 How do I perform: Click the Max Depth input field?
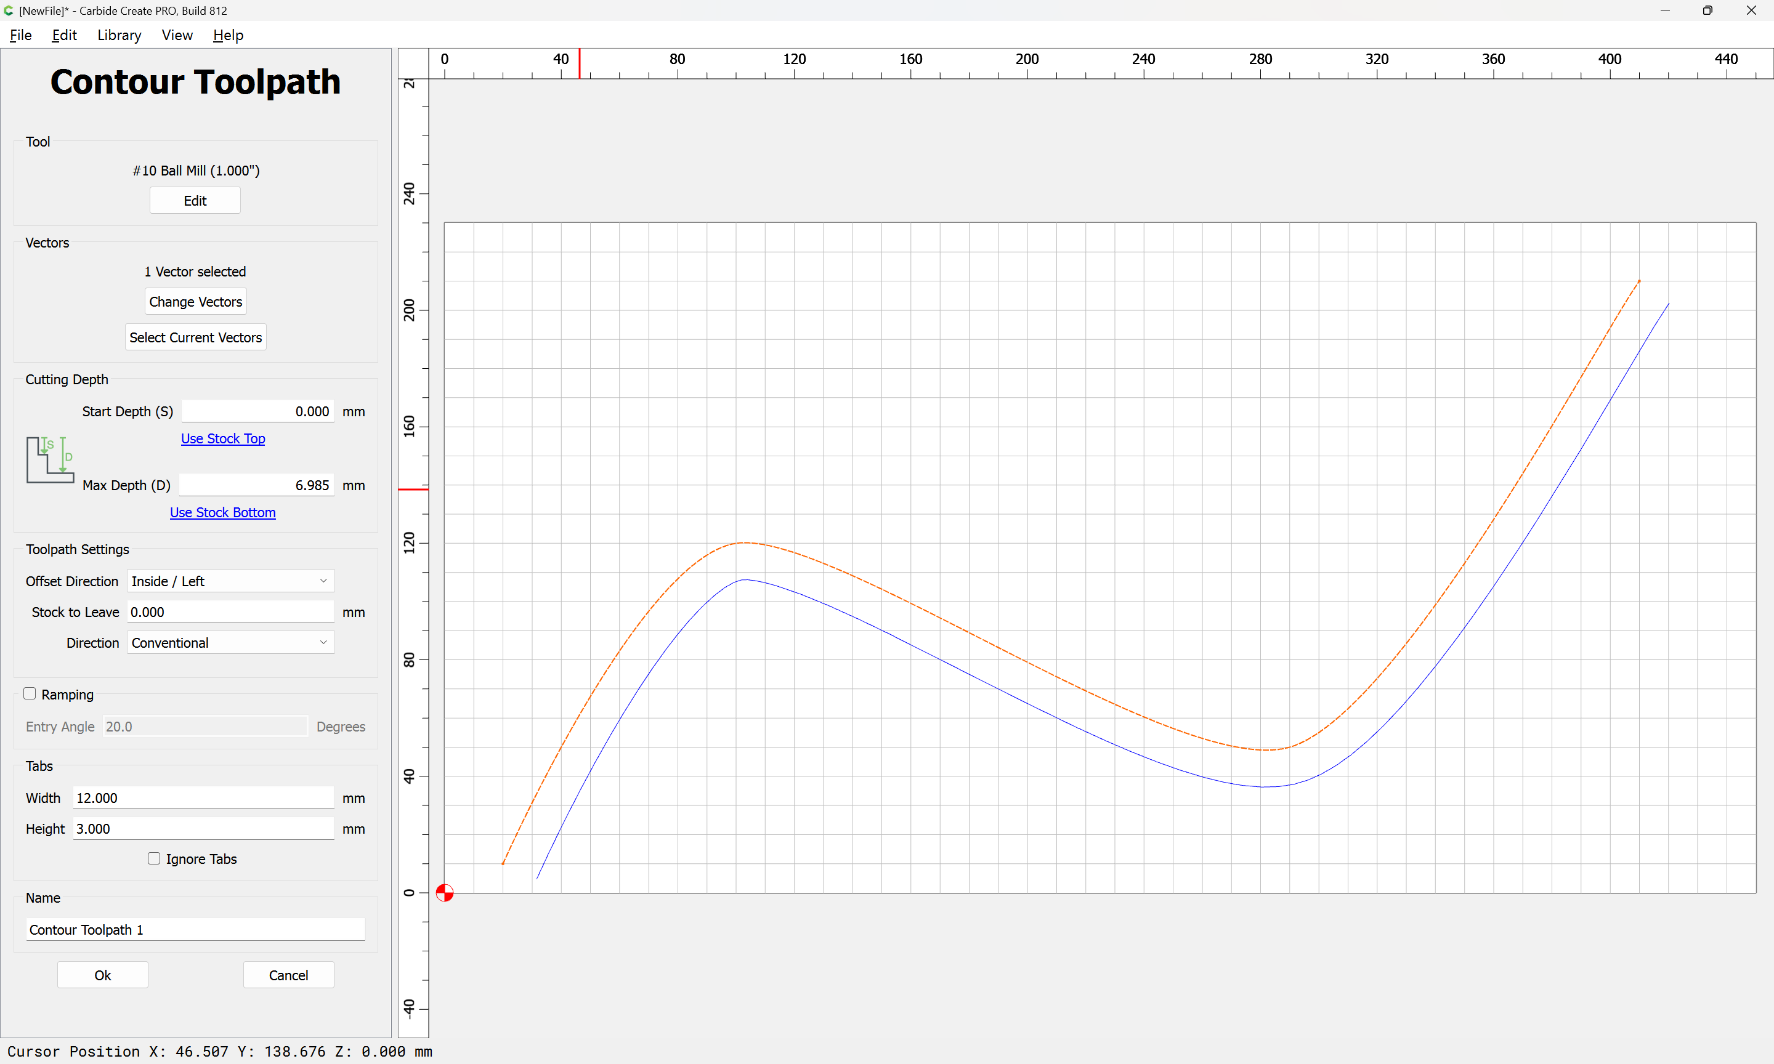(x=257, y=485)
